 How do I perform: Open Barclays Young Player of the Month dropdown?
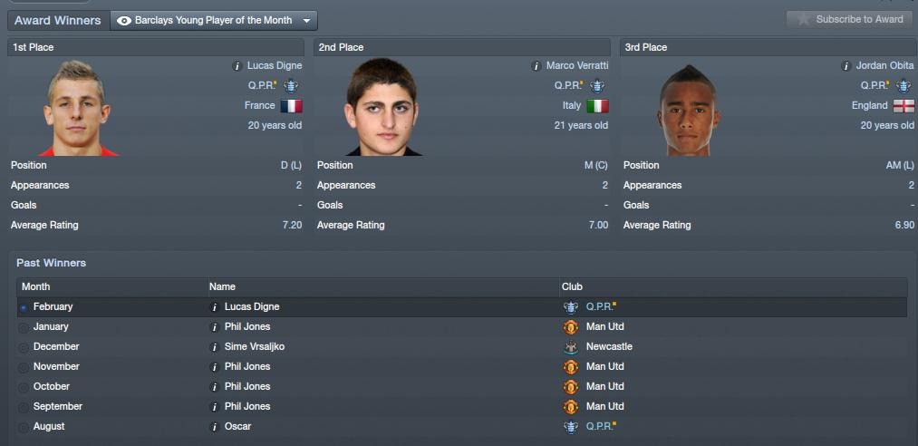[x=214, y=21]
